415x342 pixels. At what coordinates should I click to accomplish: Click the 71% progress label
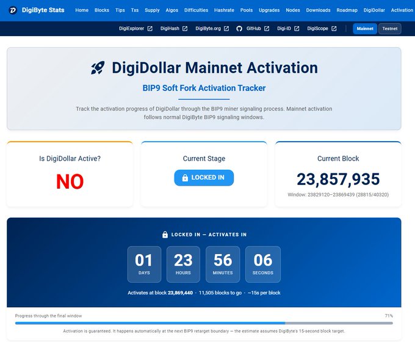[x=389, y=316]
